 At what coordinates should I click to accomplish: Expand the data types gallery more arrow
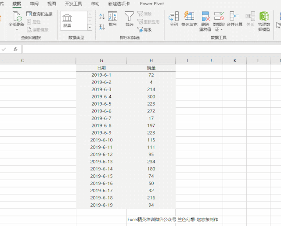(90, 27)
